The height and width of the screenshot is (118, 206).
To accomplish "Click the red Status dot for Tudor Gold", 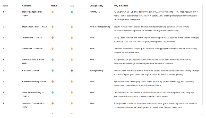I will pos(53,38).
